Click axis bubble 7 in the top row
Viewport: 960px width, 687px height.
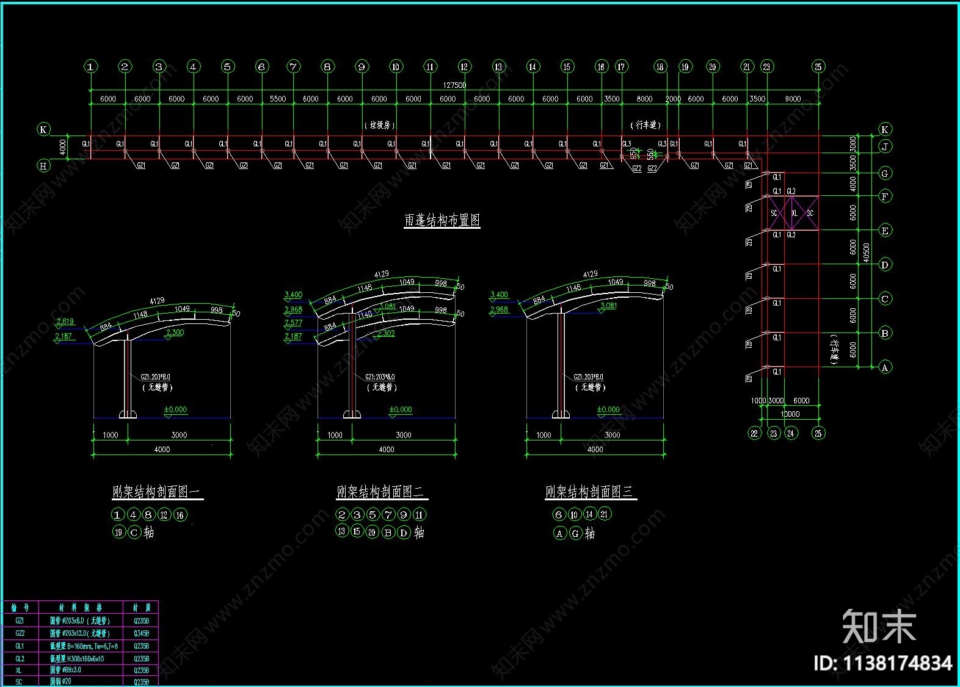pos(293,67)
